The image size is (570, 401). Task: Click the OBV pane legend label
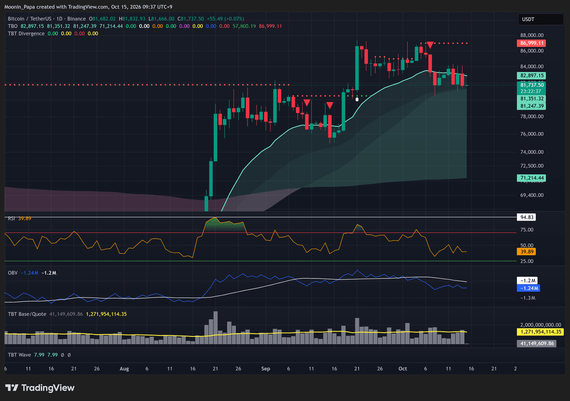[x=12, y=273]
